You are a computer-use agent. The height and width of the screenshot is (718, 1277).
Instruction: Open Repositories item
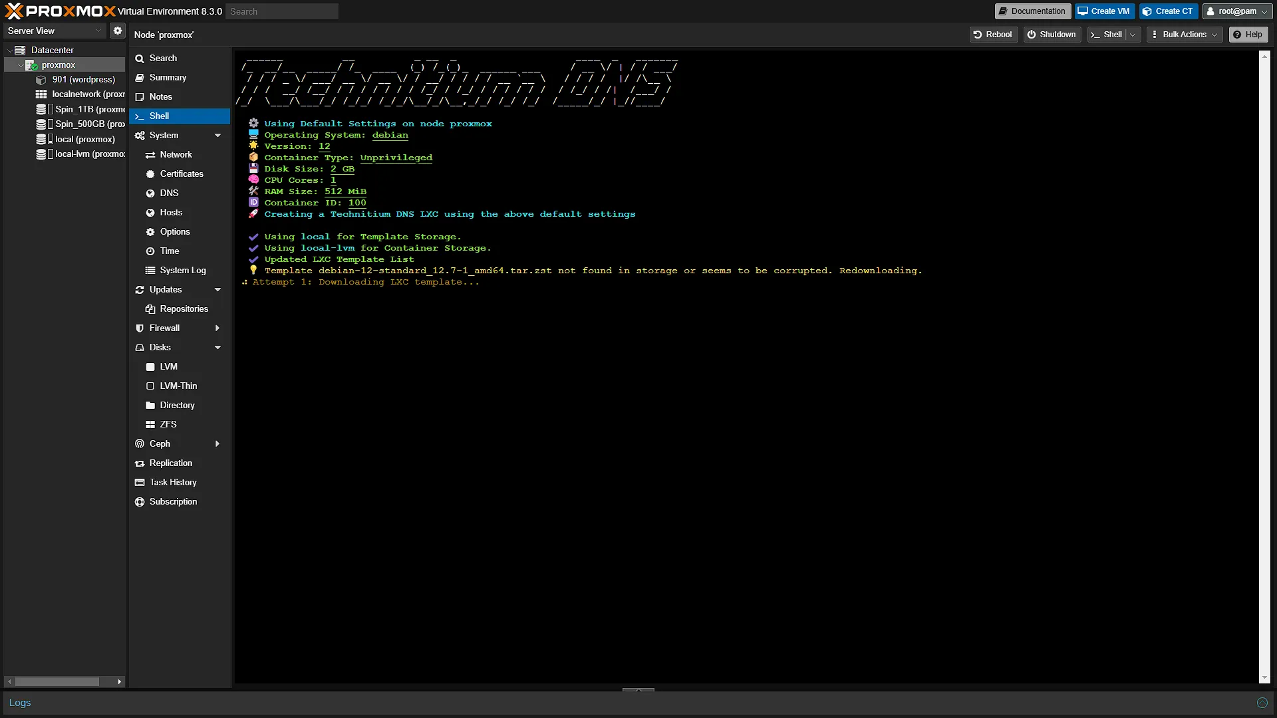(x=180, y=309)
